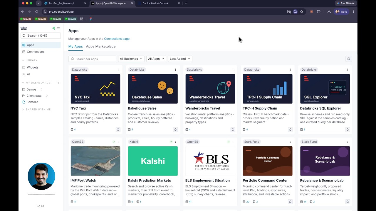Click the OpenBB logo in sidebar

(24, 28)
